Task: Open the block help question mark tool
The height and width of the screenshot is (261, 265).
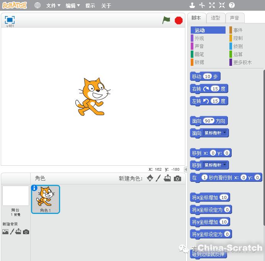Action: [232, 5]
